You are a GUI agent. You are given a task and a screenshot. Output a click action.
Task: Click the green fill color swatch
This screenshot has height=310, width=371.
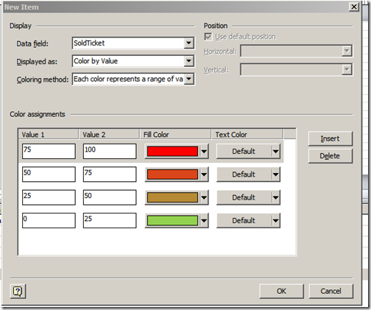pyautogui.click(x=172, y=221)
